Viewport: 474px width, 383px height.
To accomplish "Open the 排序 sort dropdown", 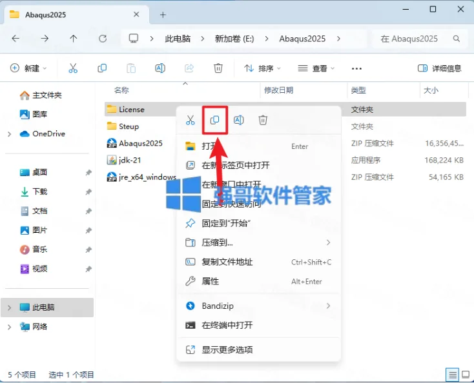I will [x=262, y=68].
